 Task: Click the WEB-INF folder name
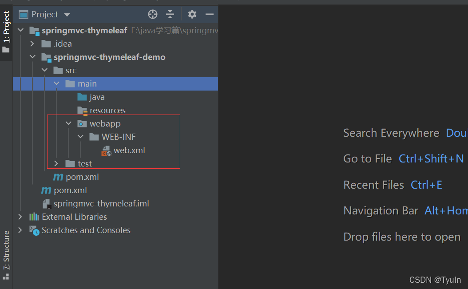tap(119, 137)
